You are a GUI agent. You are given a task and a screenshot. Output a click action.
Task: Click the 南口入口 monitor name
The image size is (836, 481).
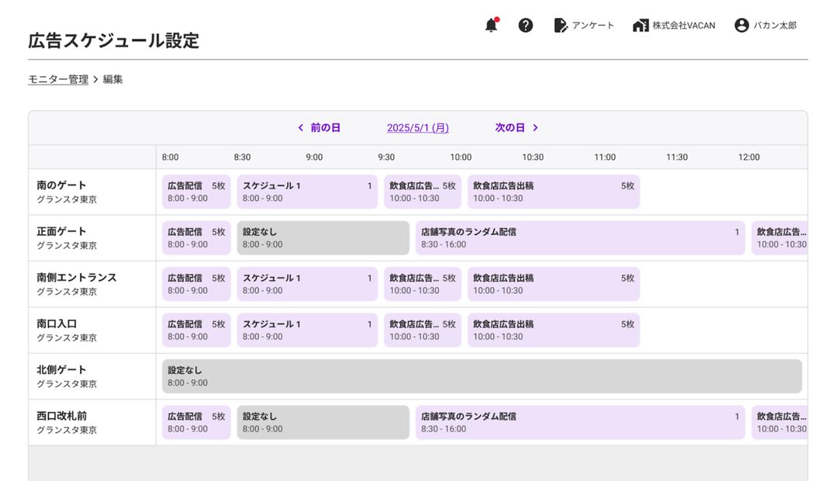57,324
